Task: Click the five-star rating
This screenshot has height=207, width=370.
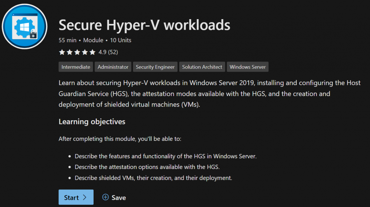Action: click(77, 52)
